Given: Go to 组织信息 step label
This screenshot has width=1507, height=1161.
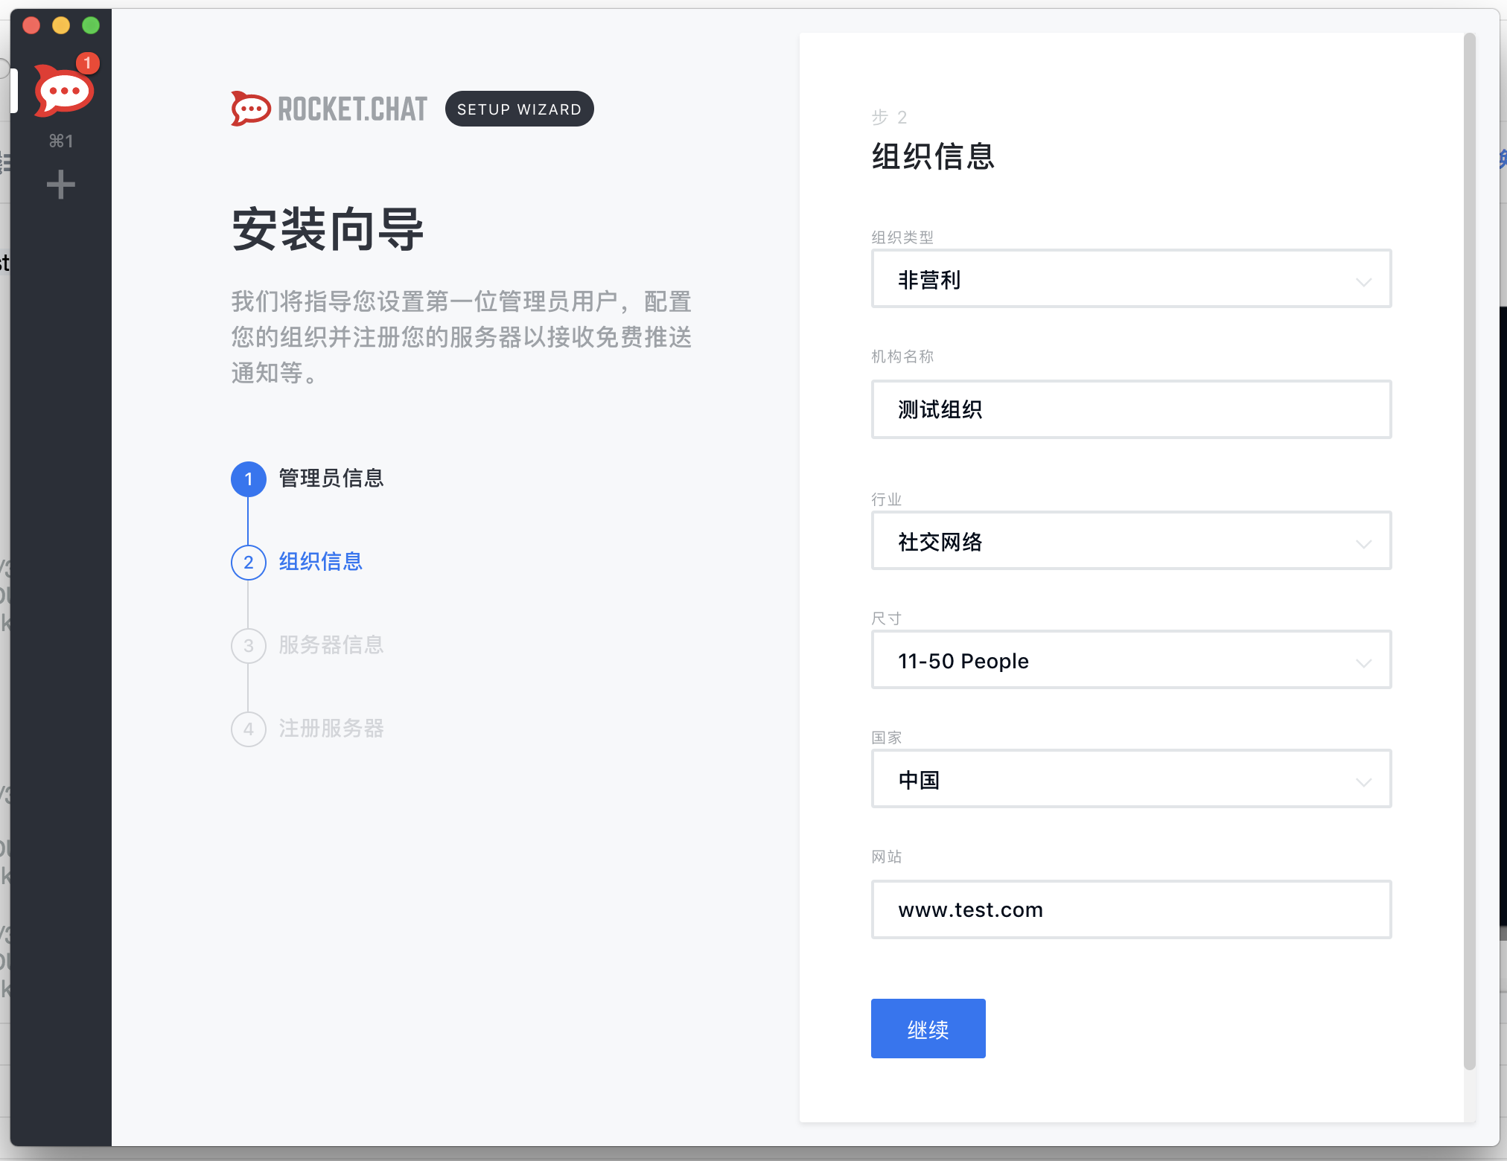Looking at the screenshot, I should click(321, 562).
